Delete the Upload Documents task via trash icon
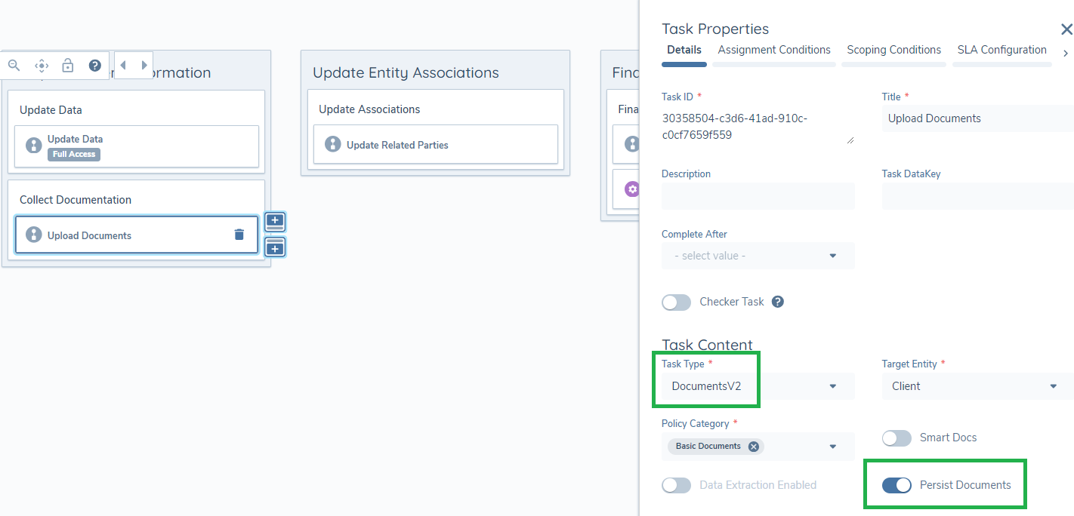This screenshot has height=516, width=1074. (x=239, y=235)
